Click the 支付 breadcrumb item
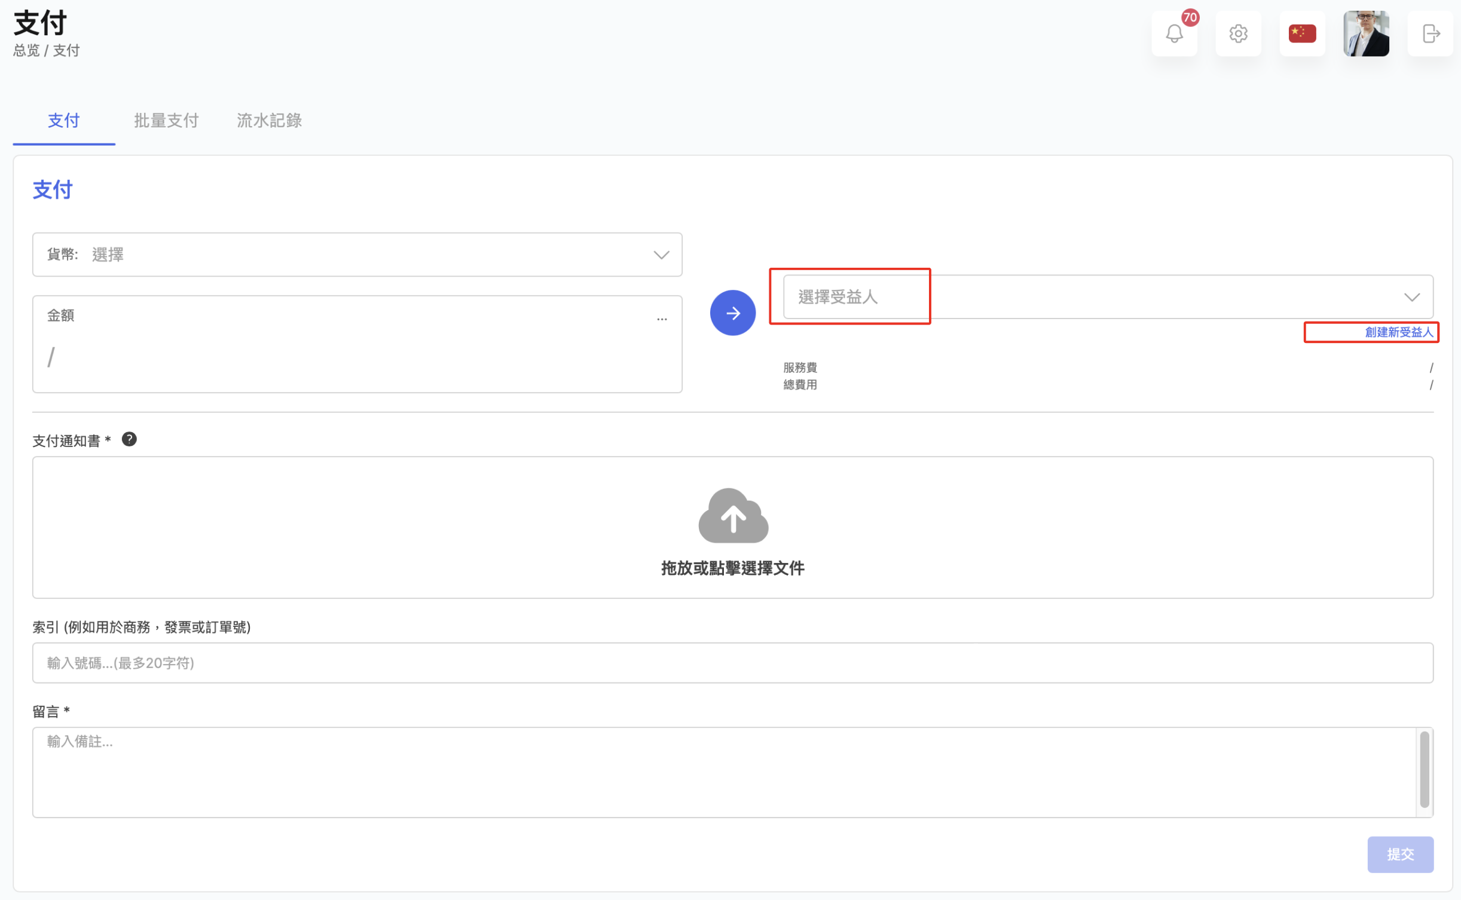This screenshot has width=1461, height=900. pyautogui.click(x=66, y=51)
